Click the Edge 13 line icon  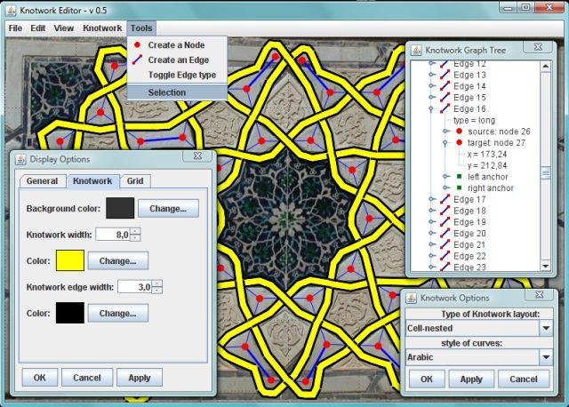(445, 75)
